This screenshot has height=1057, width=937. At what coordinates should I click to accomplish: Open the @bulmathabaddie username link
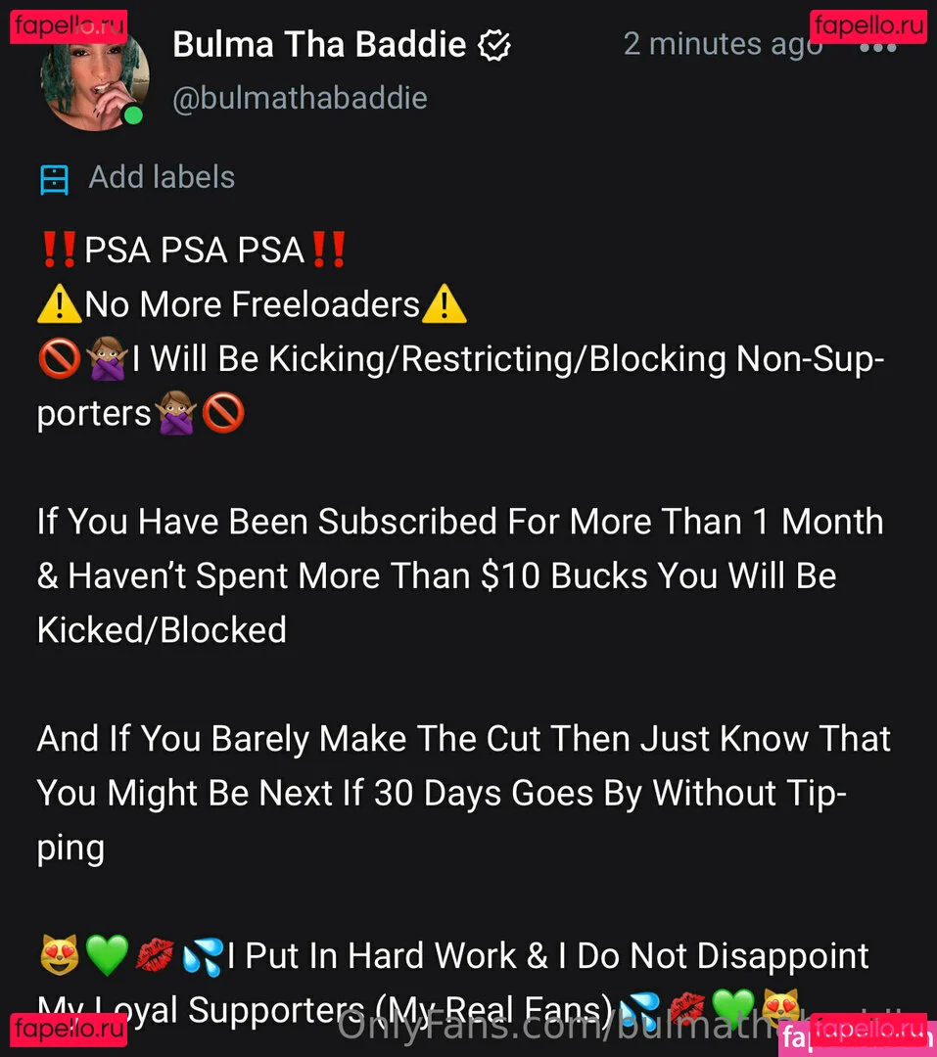(x=301, y=99)
